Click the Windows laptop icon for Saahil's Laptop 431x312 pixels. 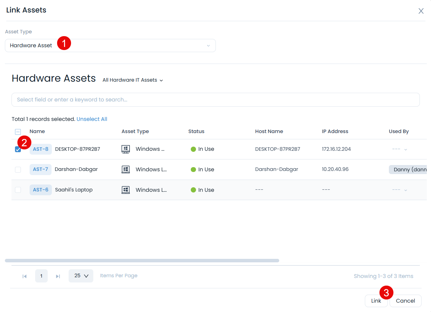(x=126, y=190)
